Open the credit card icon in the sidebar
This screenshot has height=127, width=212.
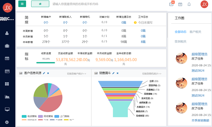click(x=7, y=71)
